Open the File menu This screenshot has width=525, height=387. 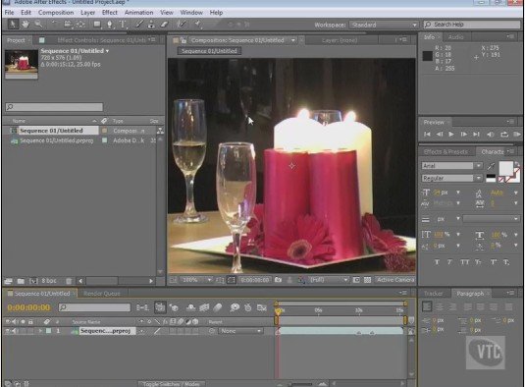tap(9, 13)
